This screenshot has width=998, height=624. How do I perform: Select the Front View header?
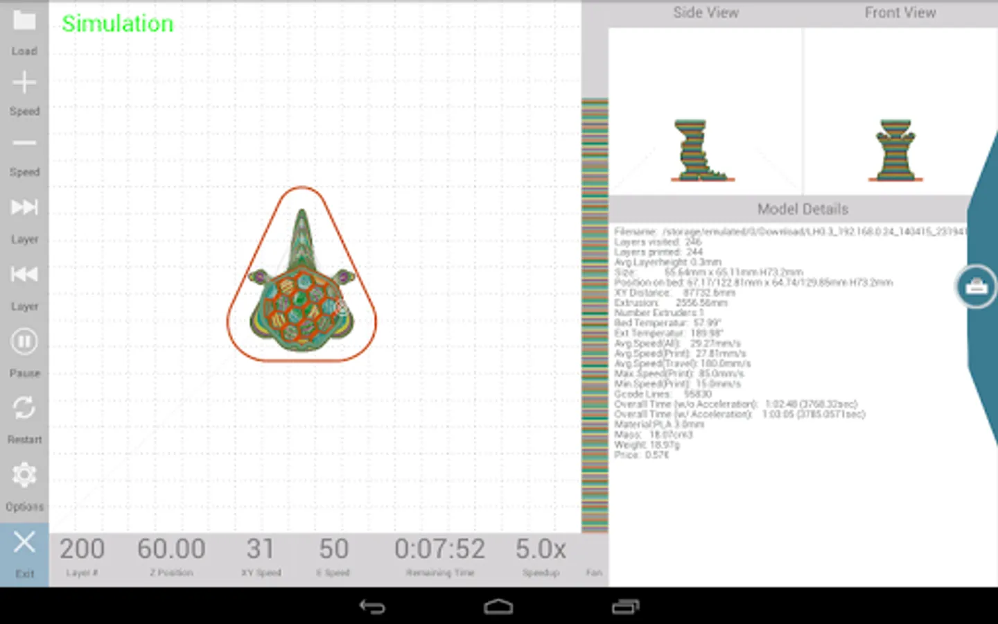click(900, 12)
